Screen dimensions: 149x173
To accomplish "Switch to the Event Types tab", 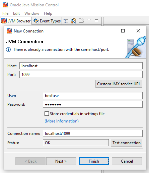I will (x=47, y=21).
